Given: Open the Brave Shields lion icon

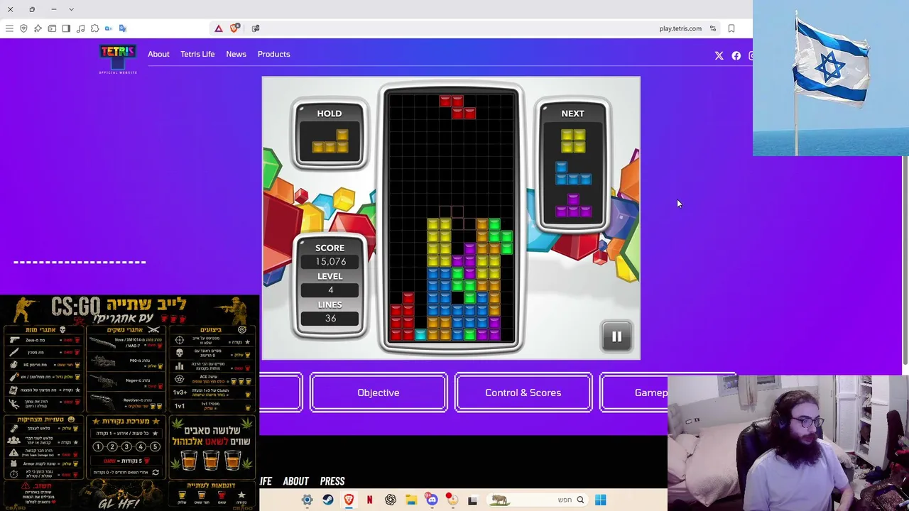Looking at the screenshot, I should (234, 28).
